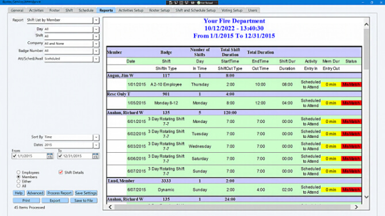The width and height of the screenshot is (385, 216).
Task: Click the Export button
Action: 55,200
